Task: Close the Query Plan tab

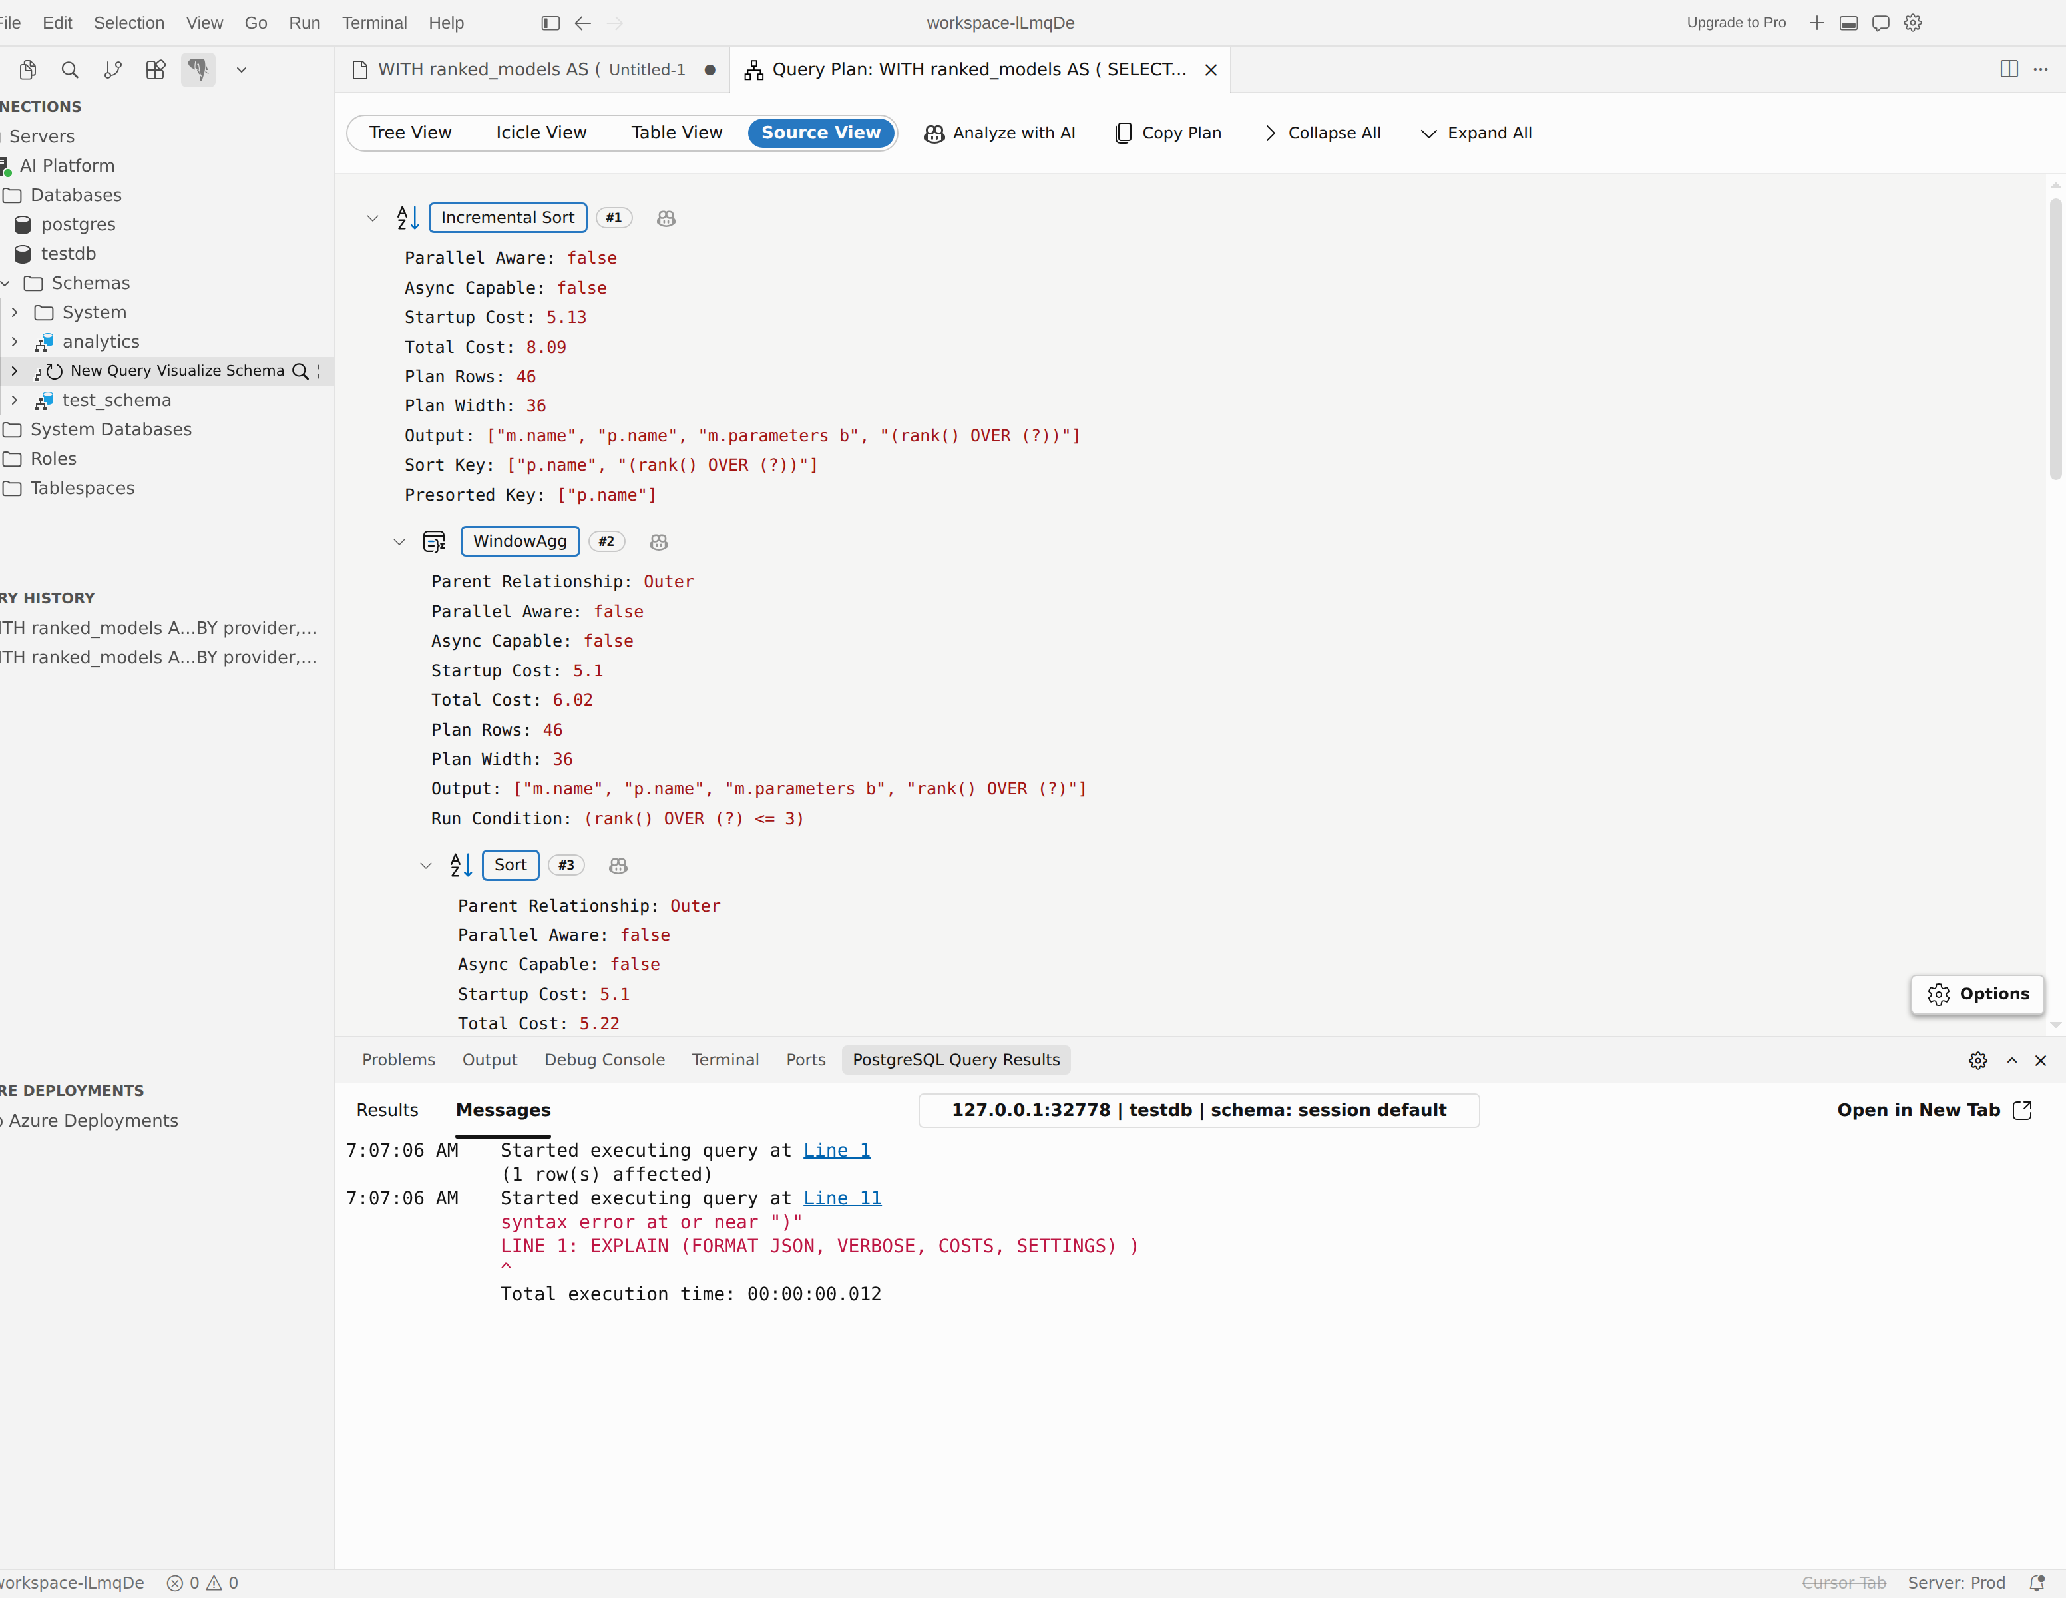Action: point(1211,70)
